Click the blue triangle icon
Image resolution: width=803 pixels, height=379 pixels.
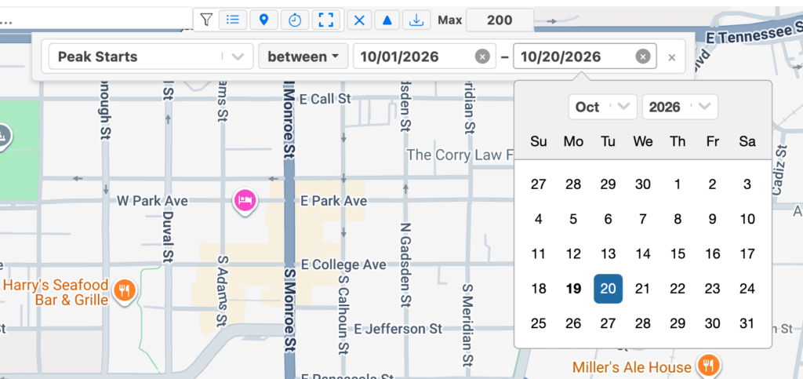click(x=387, y=20)
